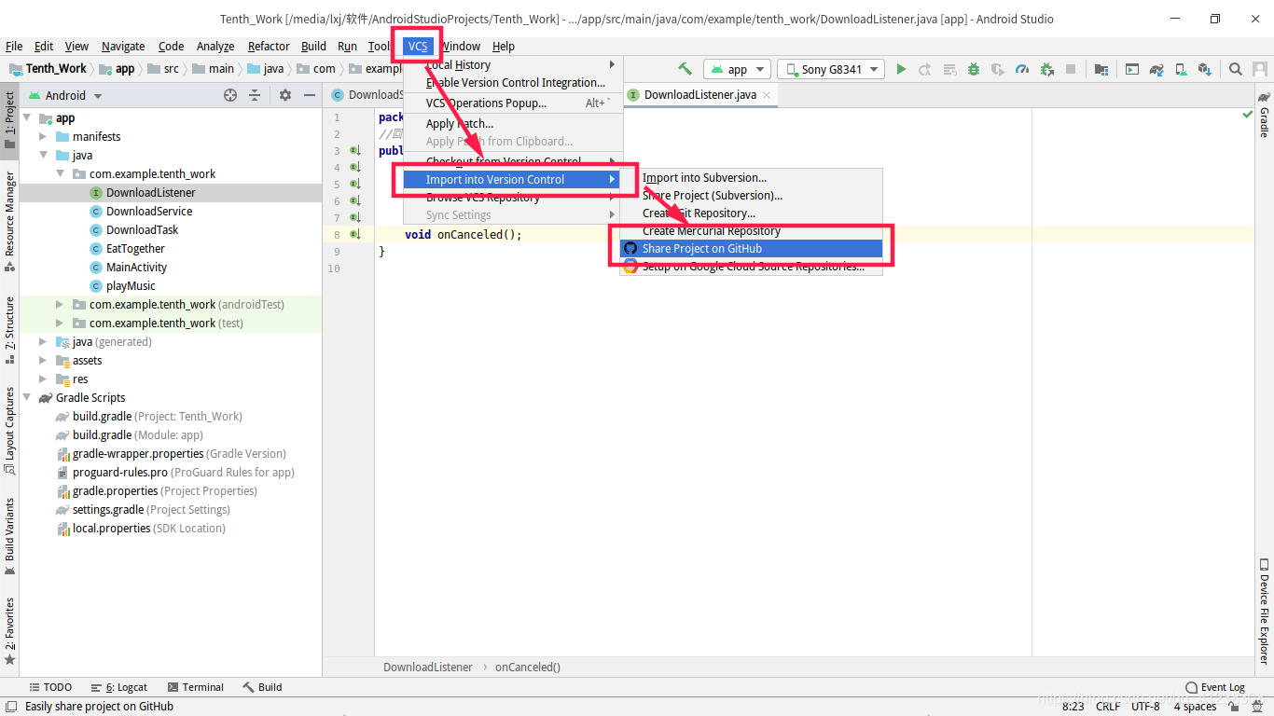Collapse the app module node
This screenshot has width=1274, height=716.
(26, 117)
